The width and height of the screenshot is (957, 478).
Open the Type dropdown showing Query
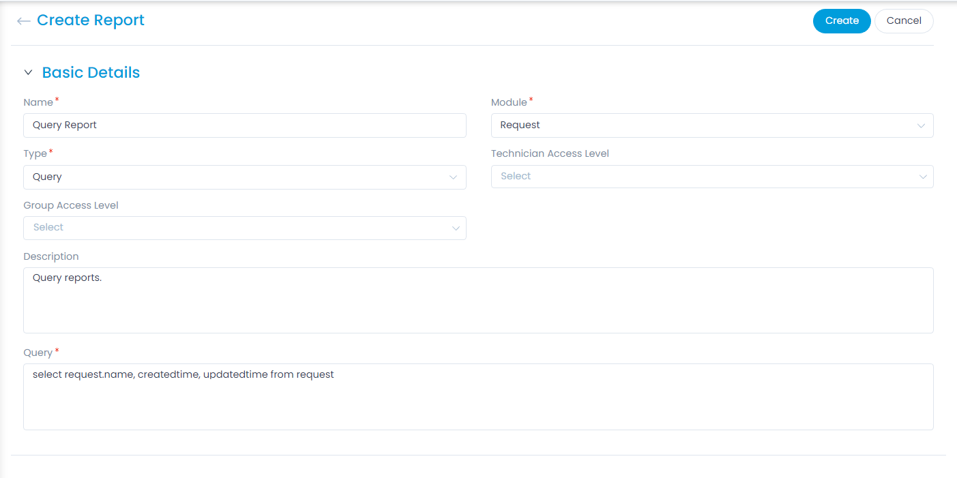pos(245,177)
